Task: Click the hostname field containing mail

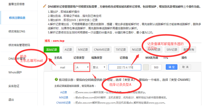Action: coord(63,67)
